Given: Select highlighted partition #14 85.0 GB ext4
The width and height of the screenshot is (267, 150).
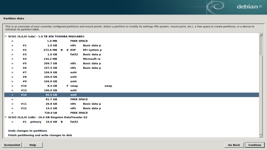Looking at the screenshot, I should [132, 95].
